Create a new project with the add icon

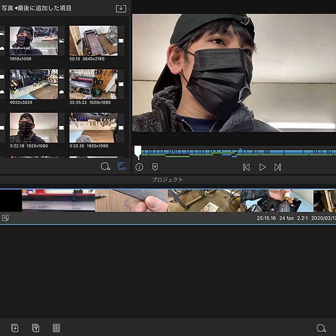pyautogui.click(x=15, y=328)
